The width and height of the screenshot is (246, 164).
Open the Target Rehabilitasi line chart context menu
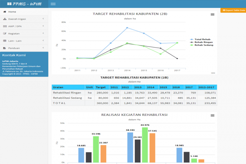(212, 14)
